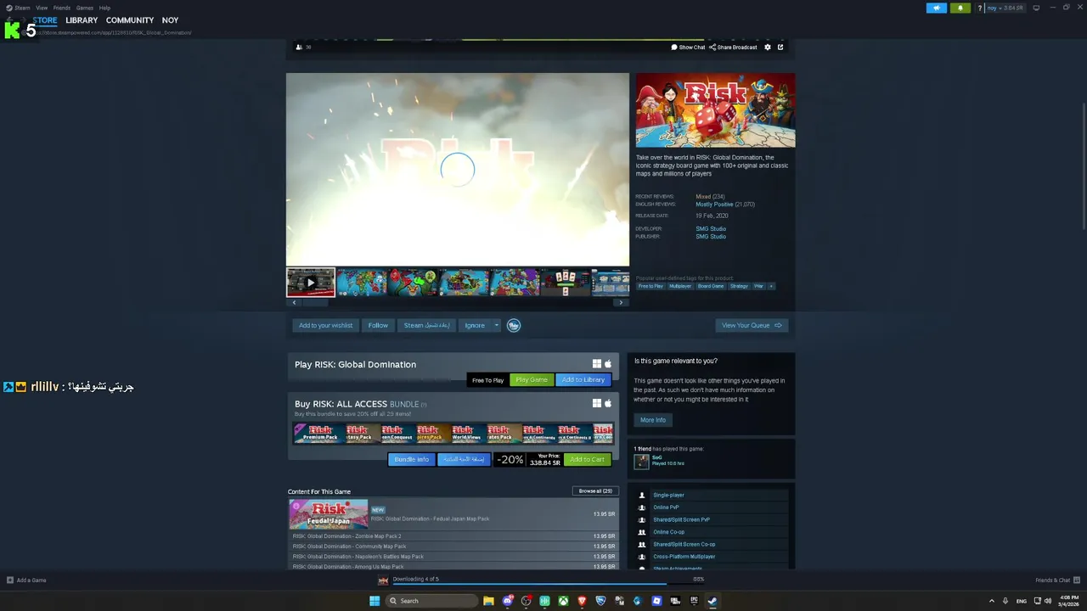The width and height of the screenshot is (1087, 611).
Task: Click the microphone tray icon
Action: coord(1005,601)
